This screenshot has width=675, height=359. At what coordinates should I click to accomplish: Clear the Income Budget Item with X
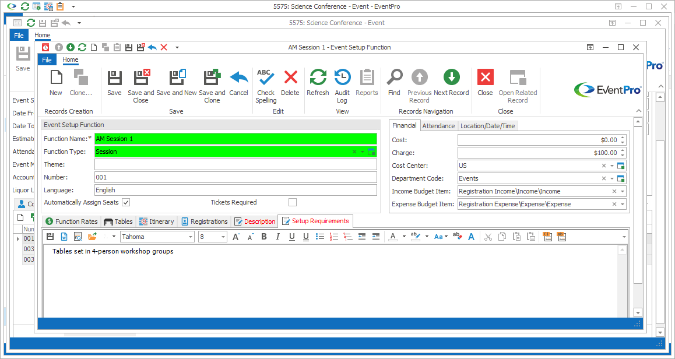(614, 192)
